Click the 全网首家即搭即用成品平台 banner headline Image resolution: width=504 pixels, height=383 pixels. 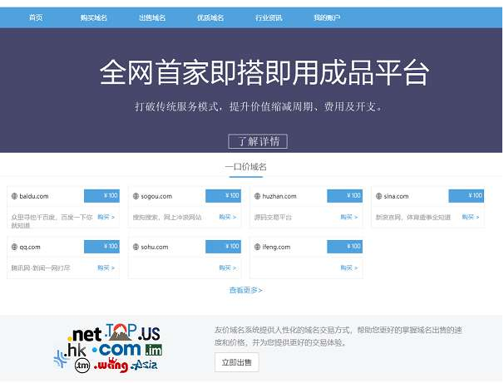264,72
